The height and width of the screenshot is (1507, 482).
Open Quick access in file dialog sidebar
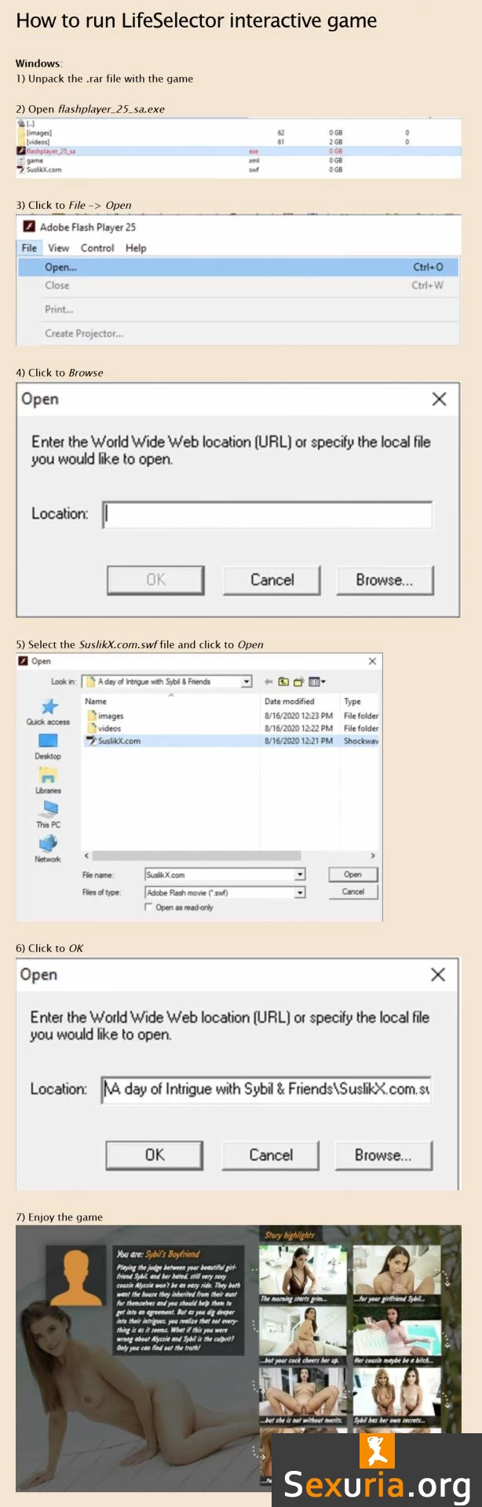coord(48,710)
